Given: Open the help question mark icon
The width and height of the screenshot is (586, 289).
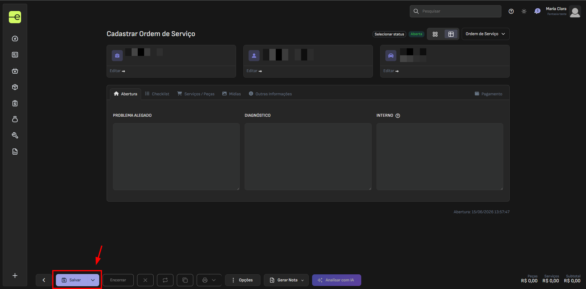Looking at the screenshot, I should tap(511, 11).
